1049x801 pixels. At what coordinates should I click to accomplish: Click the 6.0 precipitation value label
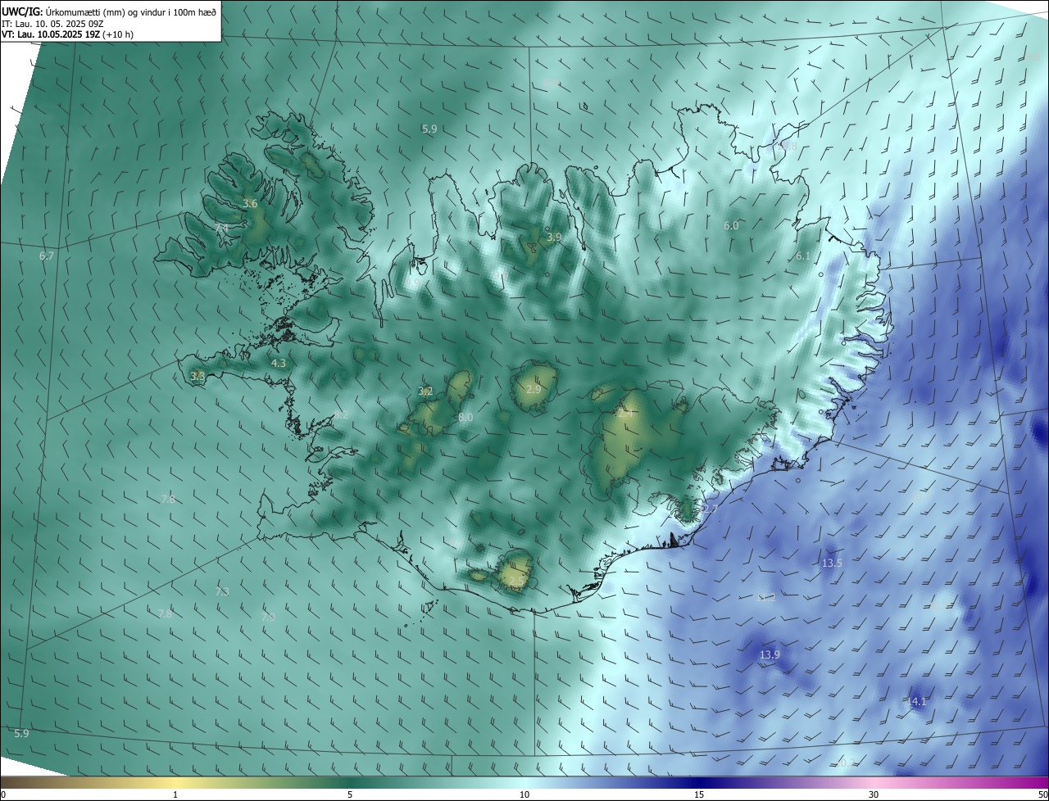click(731, 226)
